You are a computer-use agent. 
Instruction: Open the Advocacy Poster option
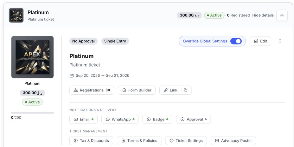(233, 141)
